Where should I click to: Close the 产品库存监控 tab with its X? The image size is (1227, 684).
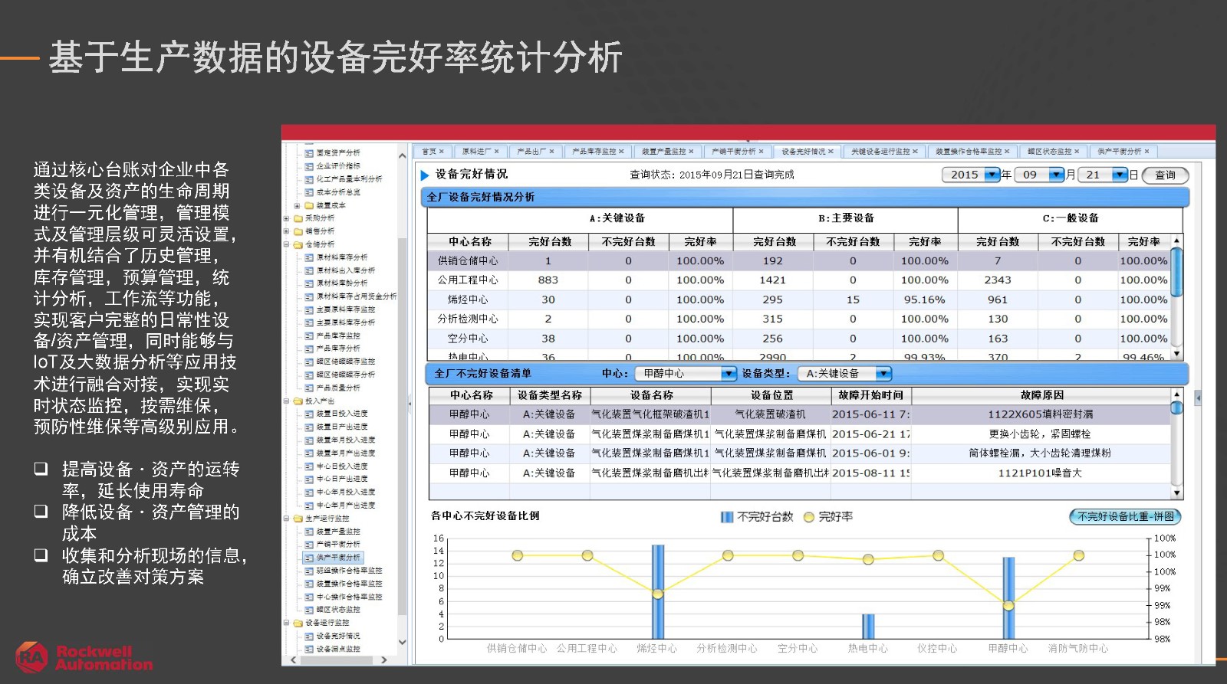(621, 152)
